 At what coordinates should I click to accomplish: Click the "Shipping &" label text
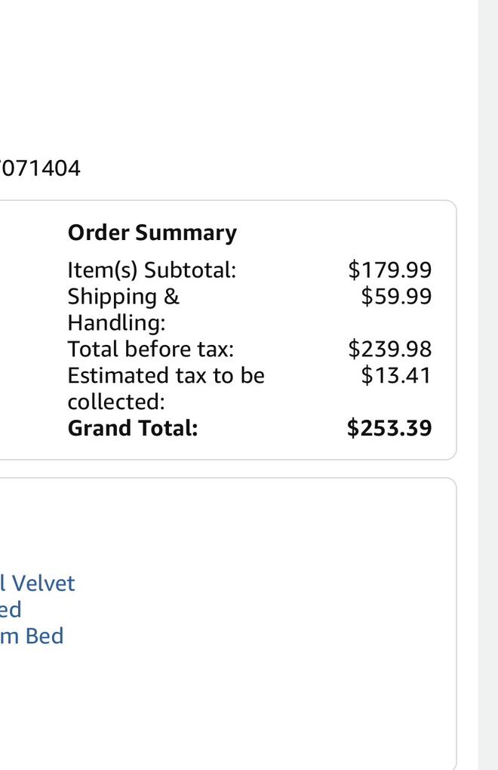click(124, 297)
